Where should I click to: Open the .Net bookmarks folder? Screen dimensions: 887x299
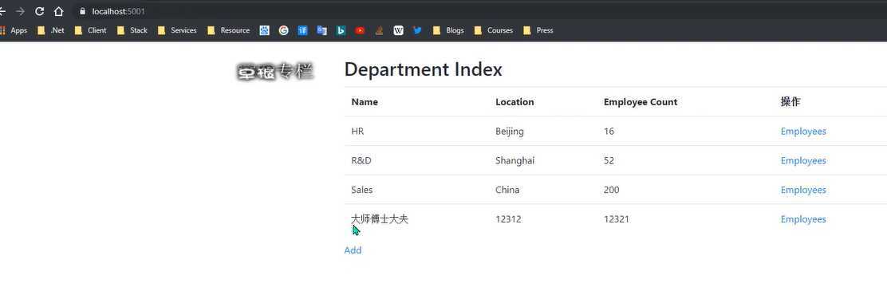[51, 30]
